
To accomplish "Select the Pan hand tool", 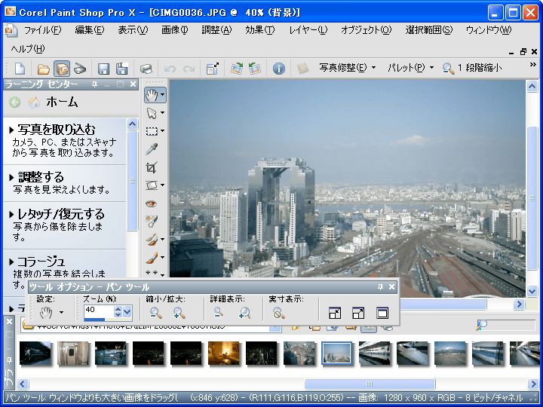I will click(152, 94).
